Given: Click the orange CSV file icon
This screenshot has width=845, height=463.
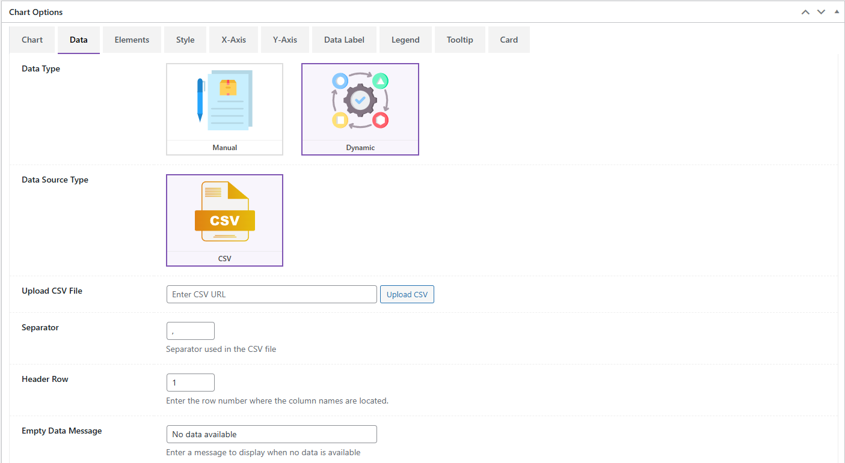Looking at the screenshot, I should (x=224, y=211).
